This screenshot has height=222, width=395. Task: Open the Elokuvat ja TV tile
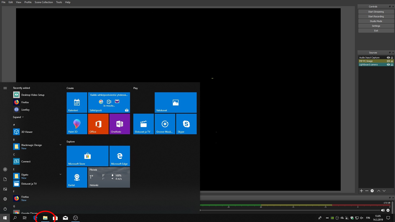[143, 124]
